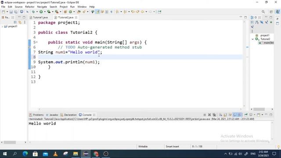Run the program with the green Run button

point(41,12)
